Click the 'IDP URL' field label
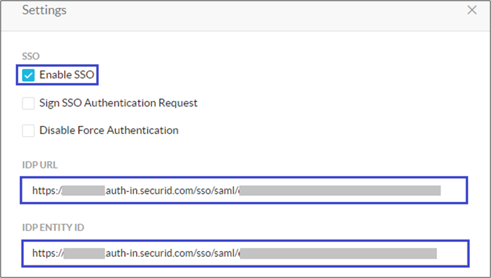The height and width of the screenshot is (278, 491). 40,165
